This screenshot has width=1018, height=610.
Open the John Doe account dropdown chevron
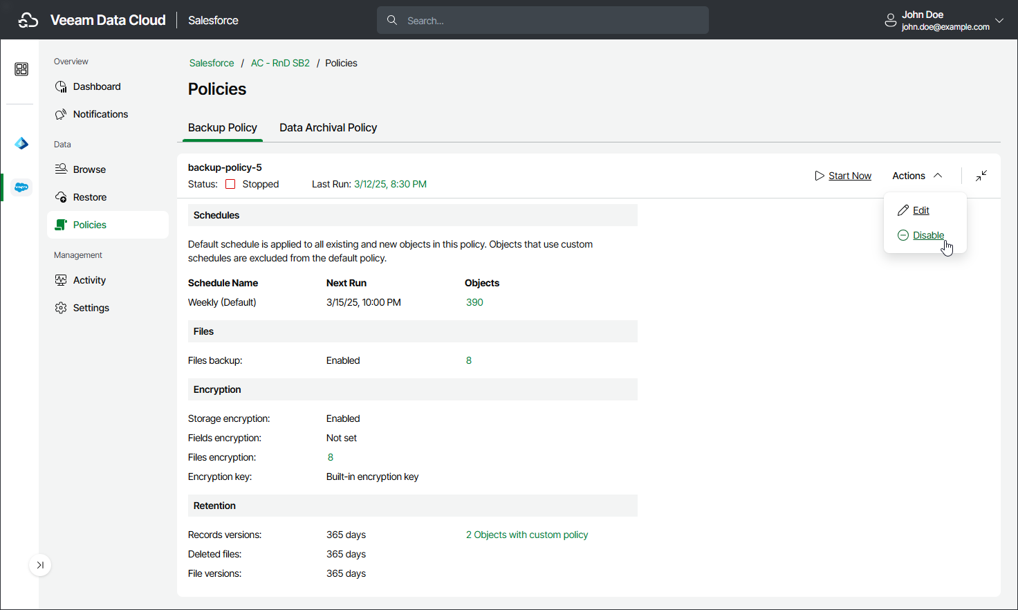[x=999, y=21]
